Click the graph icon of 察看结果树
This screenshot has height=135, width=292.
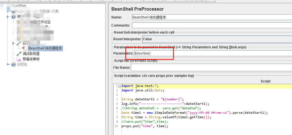(x=19, y=59)
